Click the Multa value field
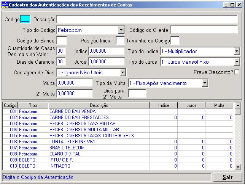The width and height of the screenshot is (245, 185). pos(75,83)
